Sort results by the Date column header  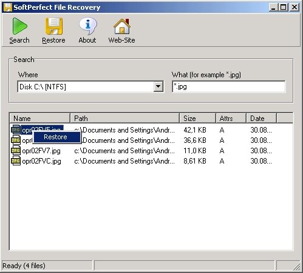click(261, 118)
